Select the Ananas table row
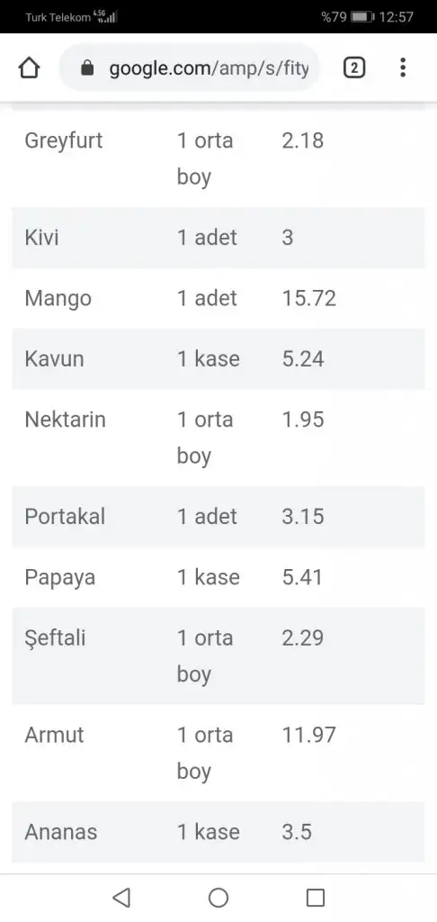The height and width of the screenshot is (922, 437). tap(218, 832)
